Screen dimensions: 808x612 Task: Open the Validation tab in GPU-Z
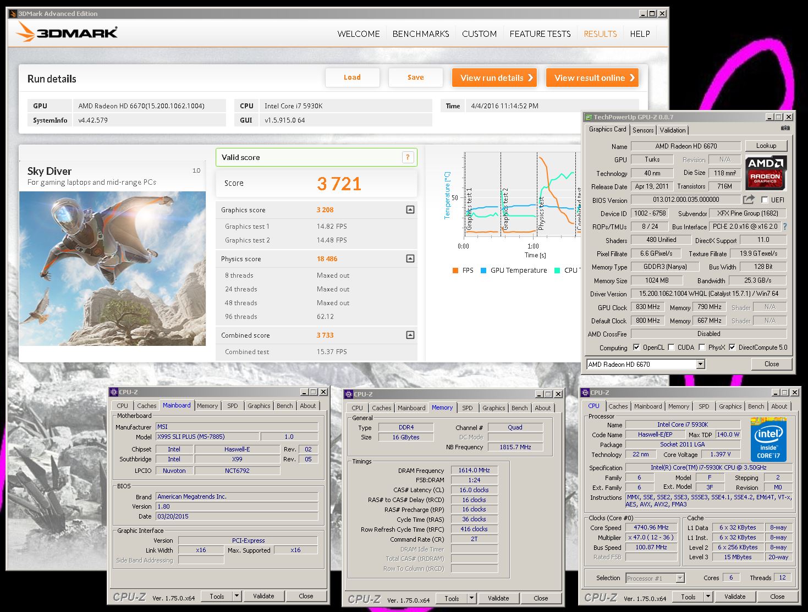click(673, 130)
